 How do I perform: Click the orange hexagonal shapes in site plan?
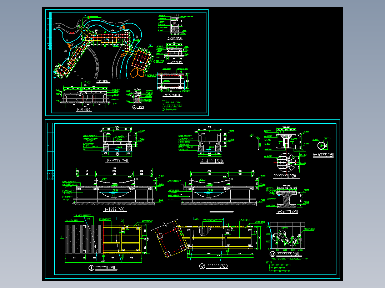click(137, 73)
